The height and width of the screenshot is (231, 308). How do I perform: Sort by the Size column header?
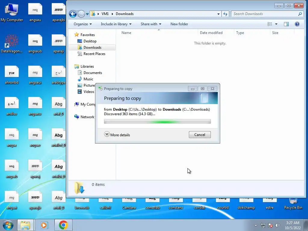pos(282,33)
